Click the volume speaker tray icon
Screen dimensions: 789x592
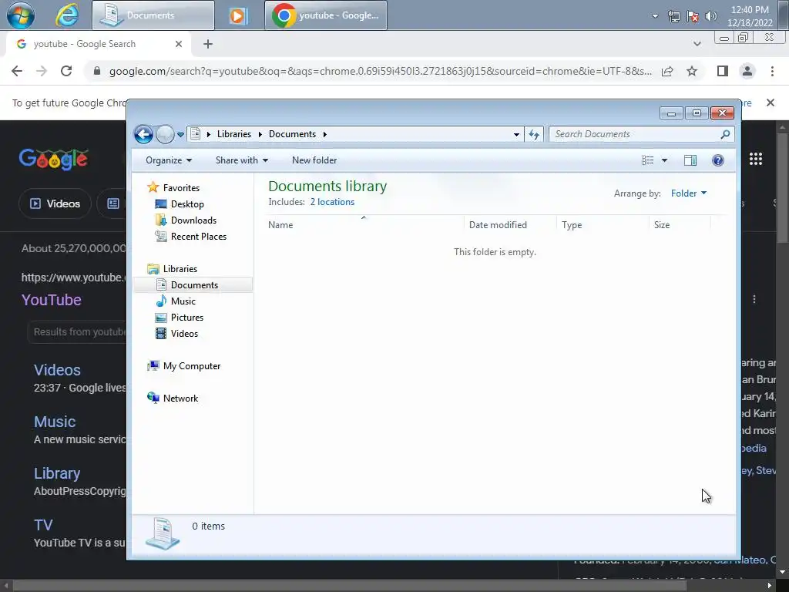(711, 16)
